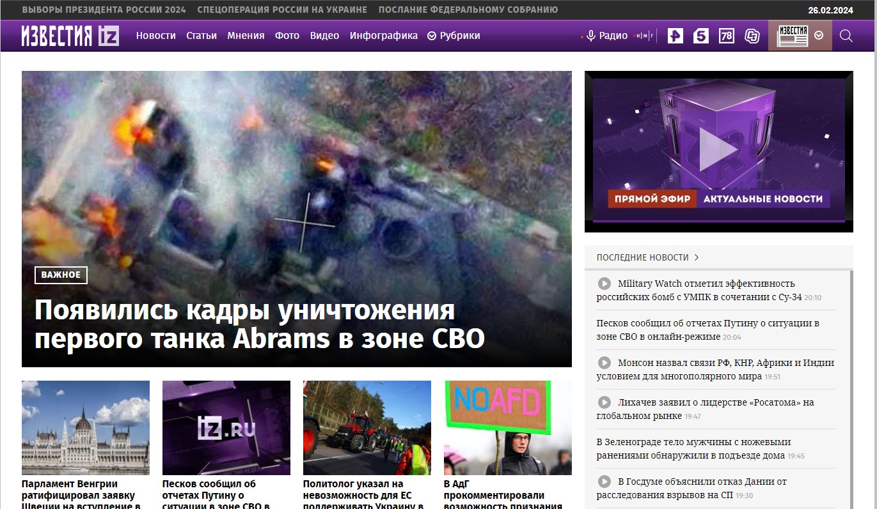Image resolution: width=877 pixels, height=509 pixels.
Task: Open the СЗ channel logo icon
Action: click(752, 36)
